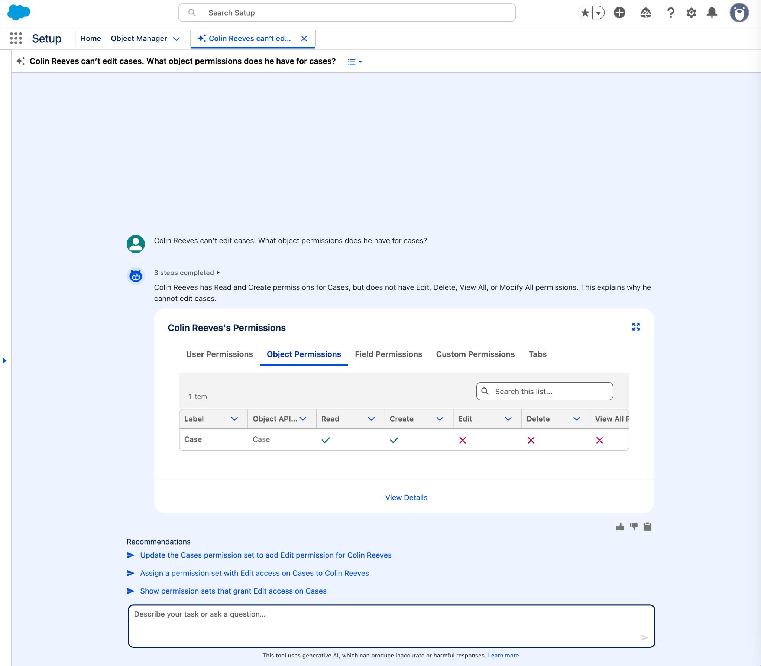Open the App Launcher grid

(16, 38)
